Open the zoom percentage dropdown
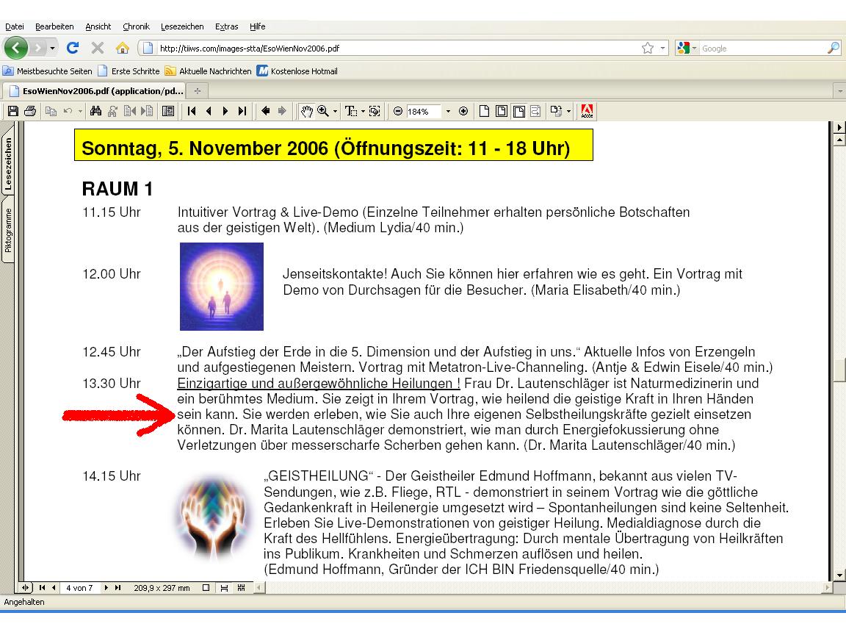 tap(448, 112)
